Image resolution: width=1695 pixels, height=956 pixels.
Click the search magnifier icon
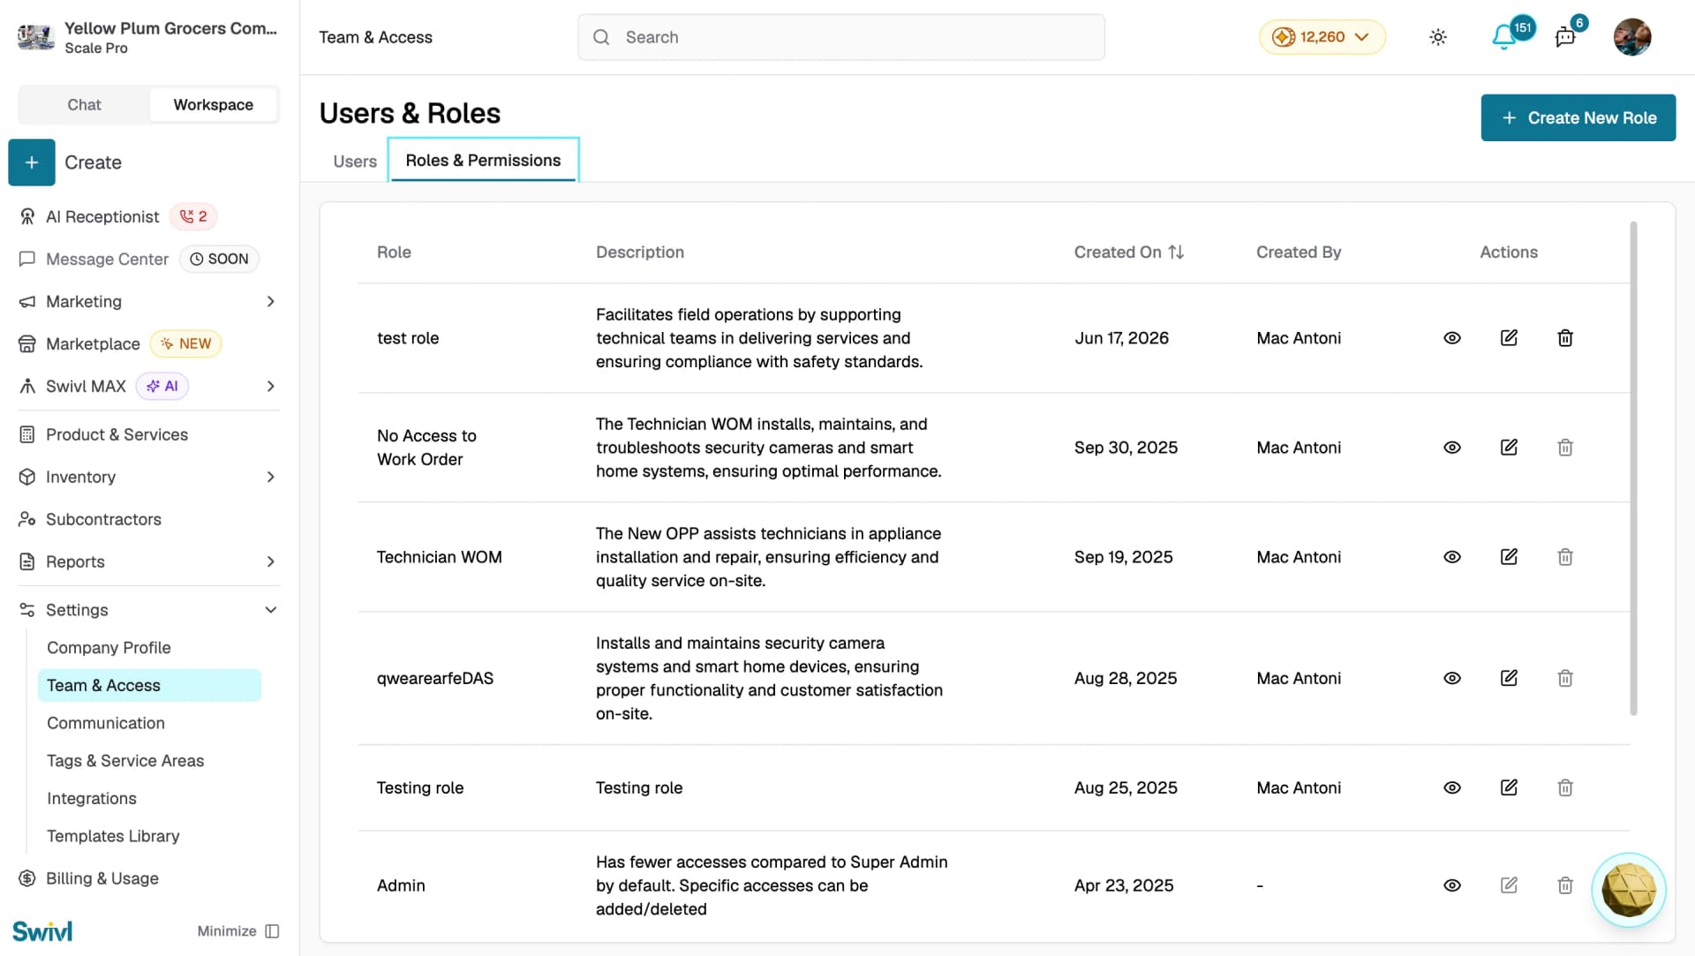coord(601,37)
